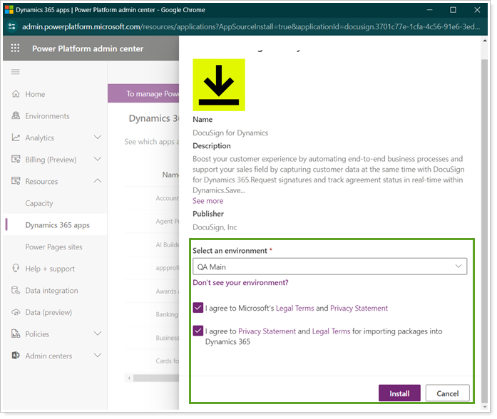Expand the Analytics navigation section
This screenshot has width=497, height=419.
(x=98, y=138)
